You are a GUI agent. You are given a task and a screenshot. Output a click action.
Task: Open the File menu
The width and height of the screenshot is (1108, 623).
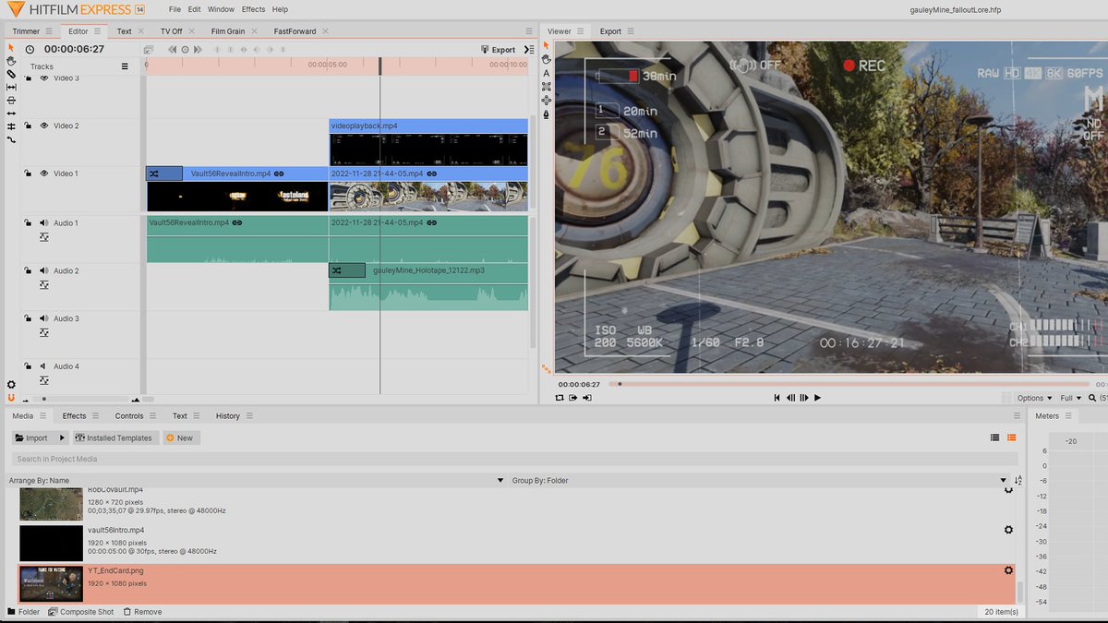[x=175, y=9]
